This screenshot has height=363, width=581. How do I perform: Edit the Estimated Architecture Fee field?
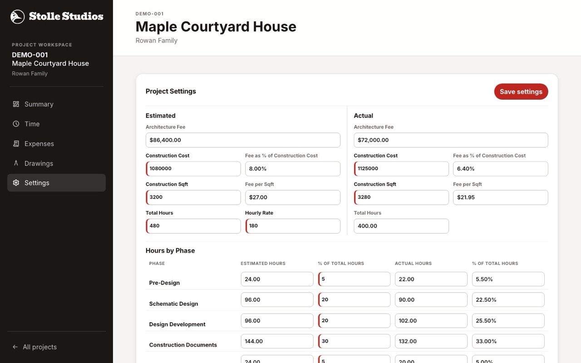tap(243, 140)
